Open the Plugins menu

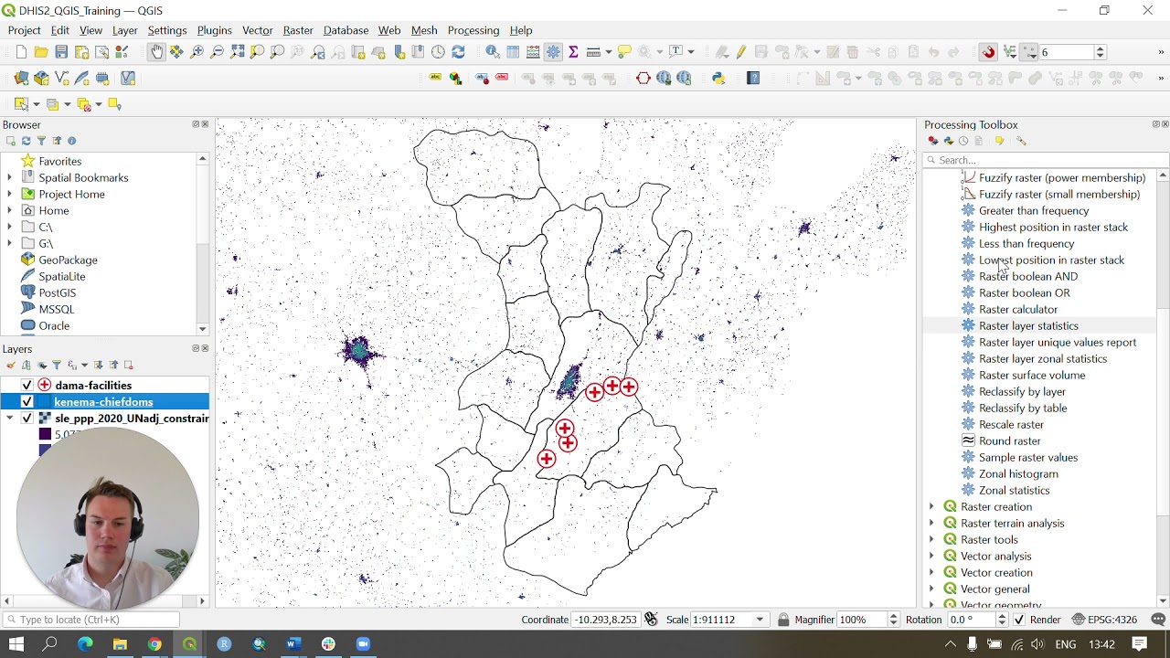[x=214, y=30]
